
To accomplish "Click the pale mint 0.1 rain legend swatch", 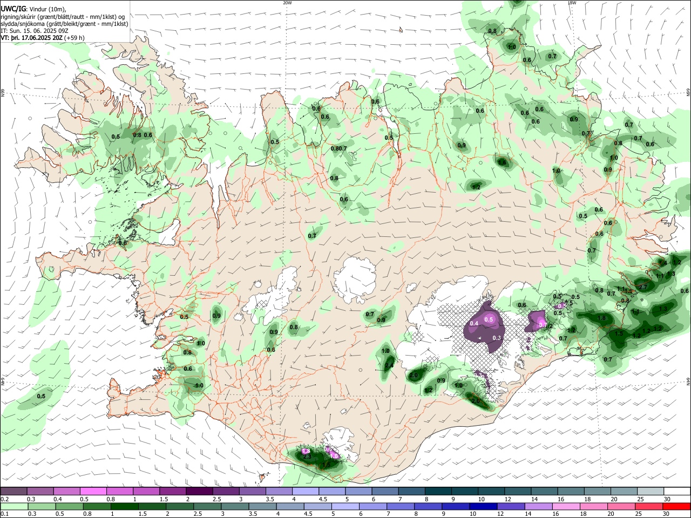I will click(13, 506).
